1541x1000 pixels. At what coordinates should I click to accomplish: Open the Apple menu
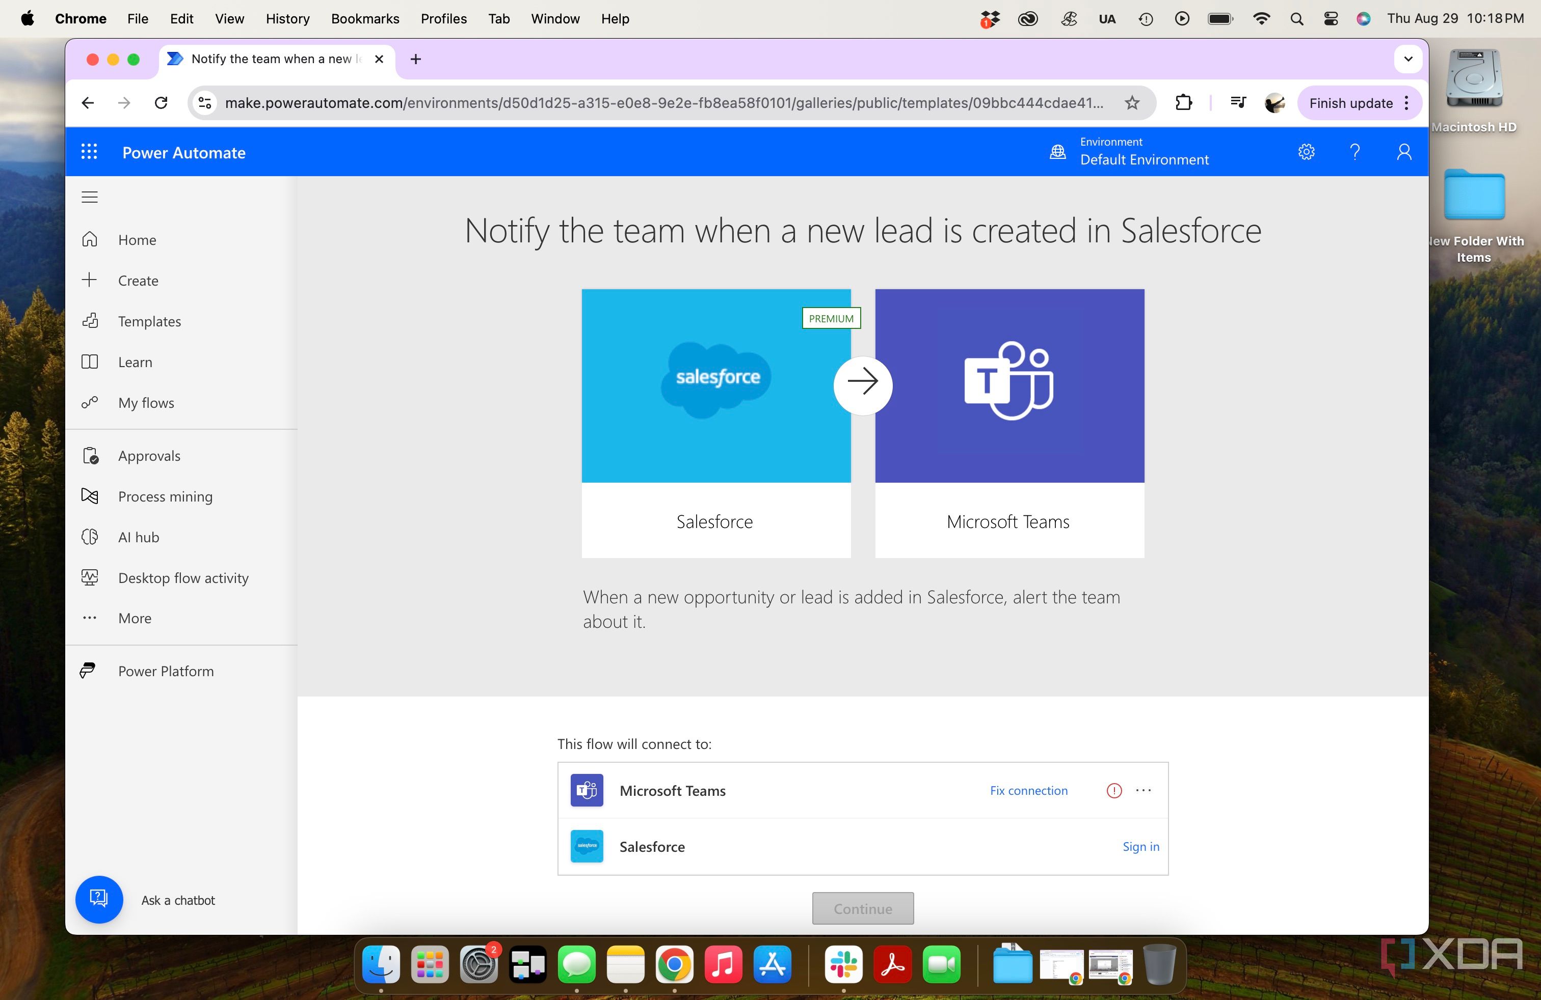27,19
